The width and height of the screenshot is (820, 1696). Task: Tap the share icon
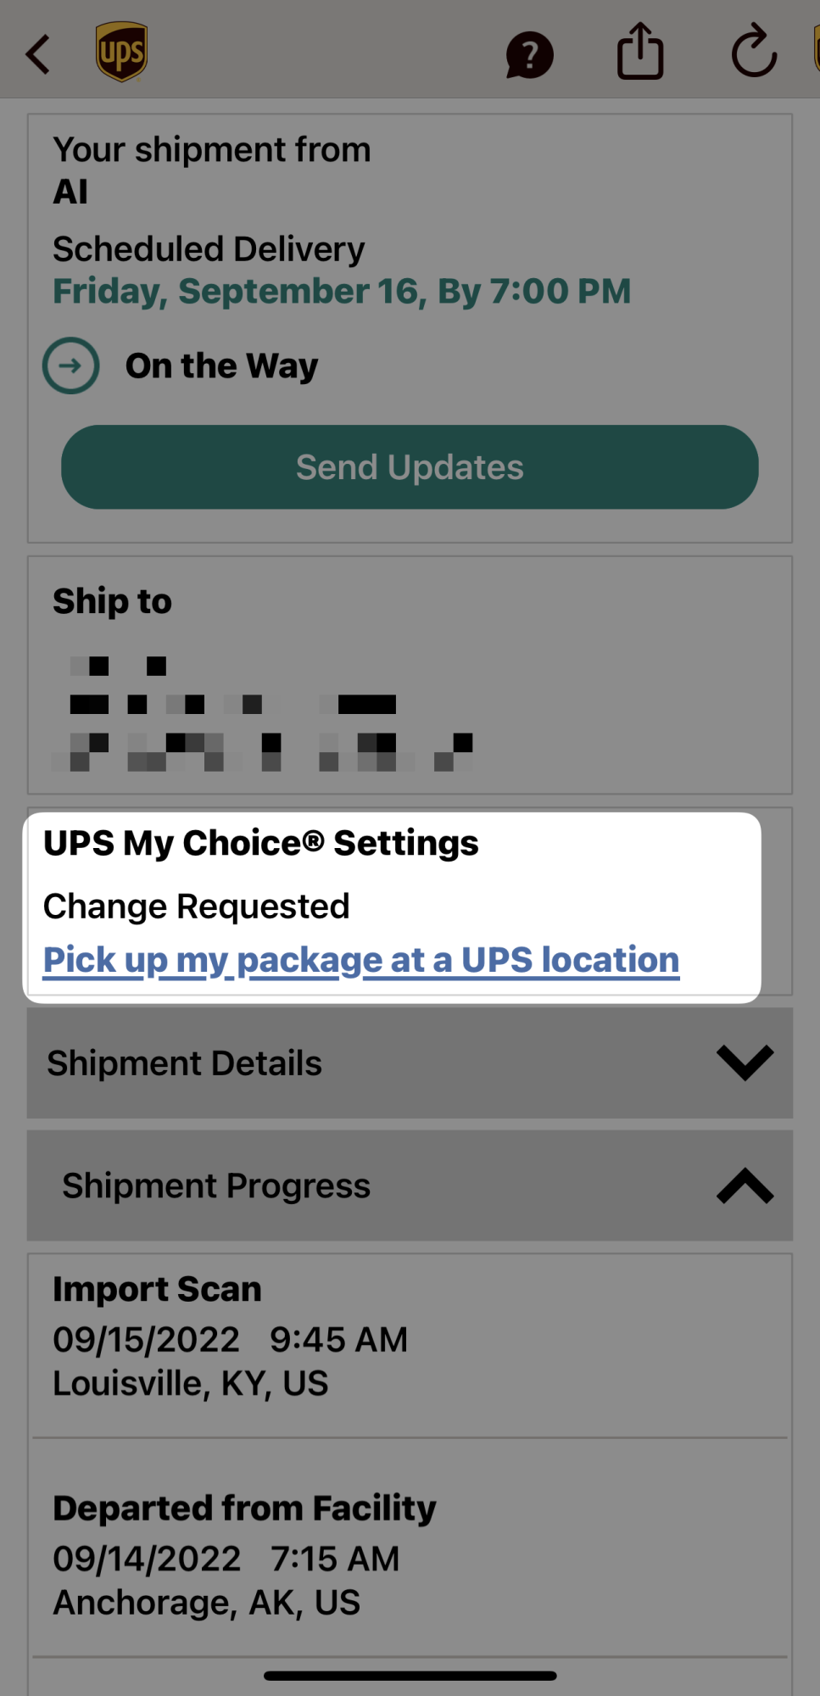click(640, 52)
